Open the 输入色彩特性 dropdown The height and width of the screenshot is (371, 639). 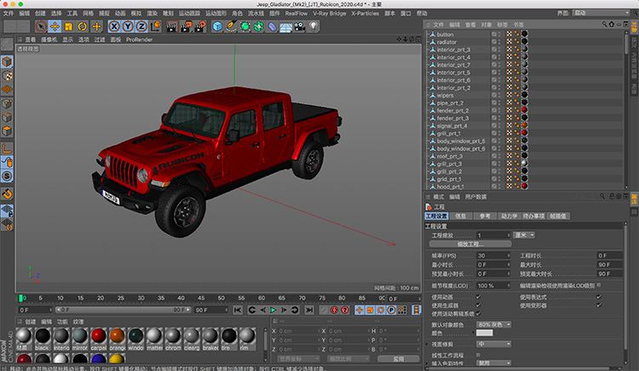(493, 362)
